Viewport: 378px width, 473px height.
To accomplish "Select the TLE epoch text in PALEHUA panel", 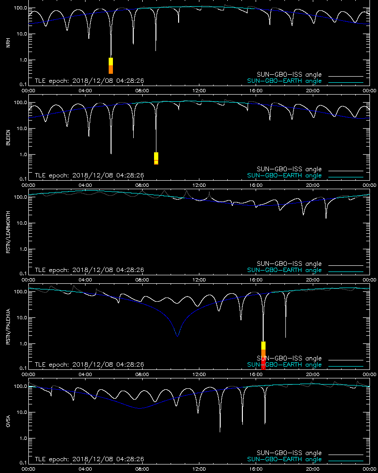I will coord(89,364).
